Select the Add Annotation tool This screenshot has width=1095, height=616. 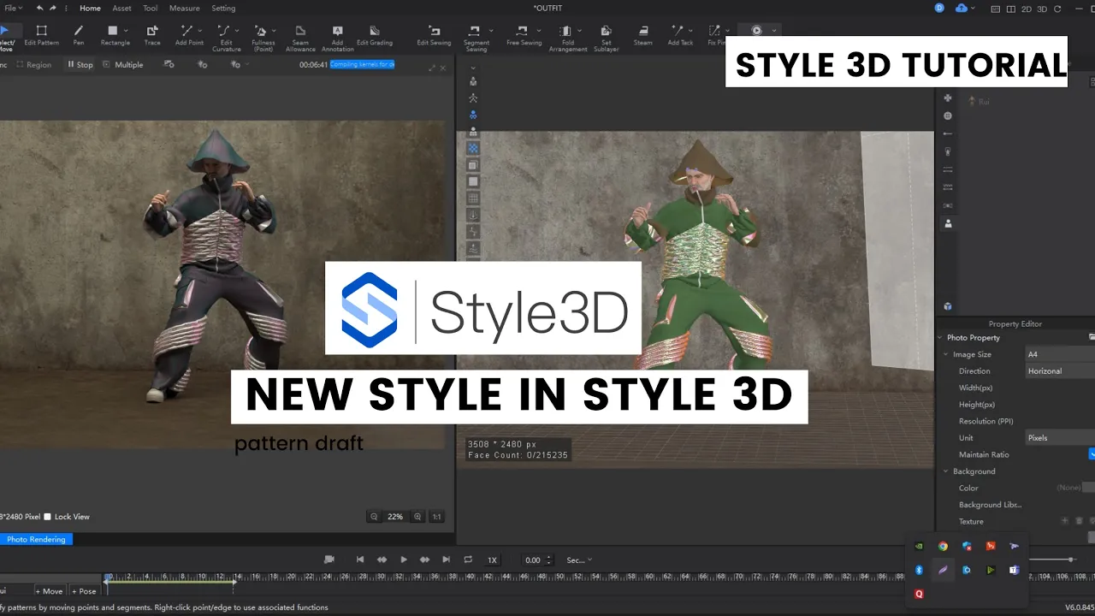pyautogui.click(x=337, y=38)
